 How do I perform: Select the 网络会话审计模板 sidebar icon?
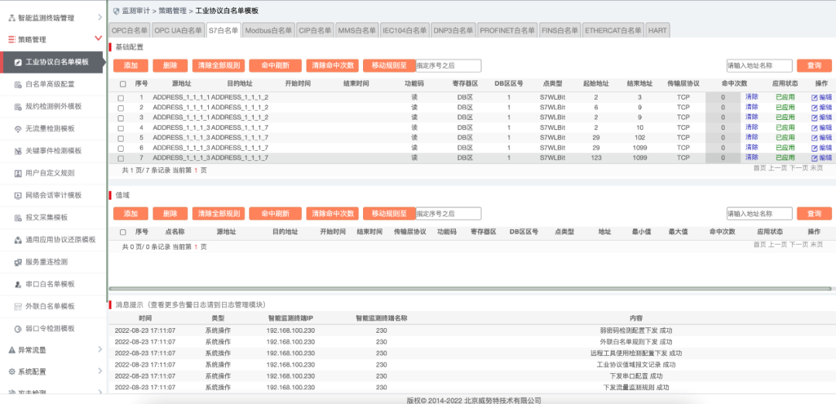pos(18,195)
